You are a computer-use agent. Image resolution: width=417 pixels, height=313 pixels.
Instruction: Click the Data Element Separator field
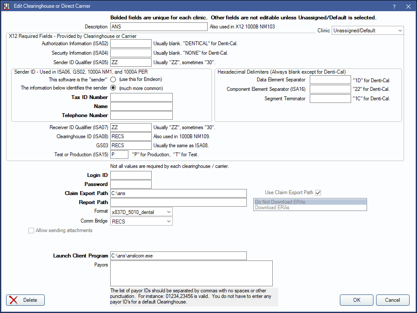(x=330, y=80)
